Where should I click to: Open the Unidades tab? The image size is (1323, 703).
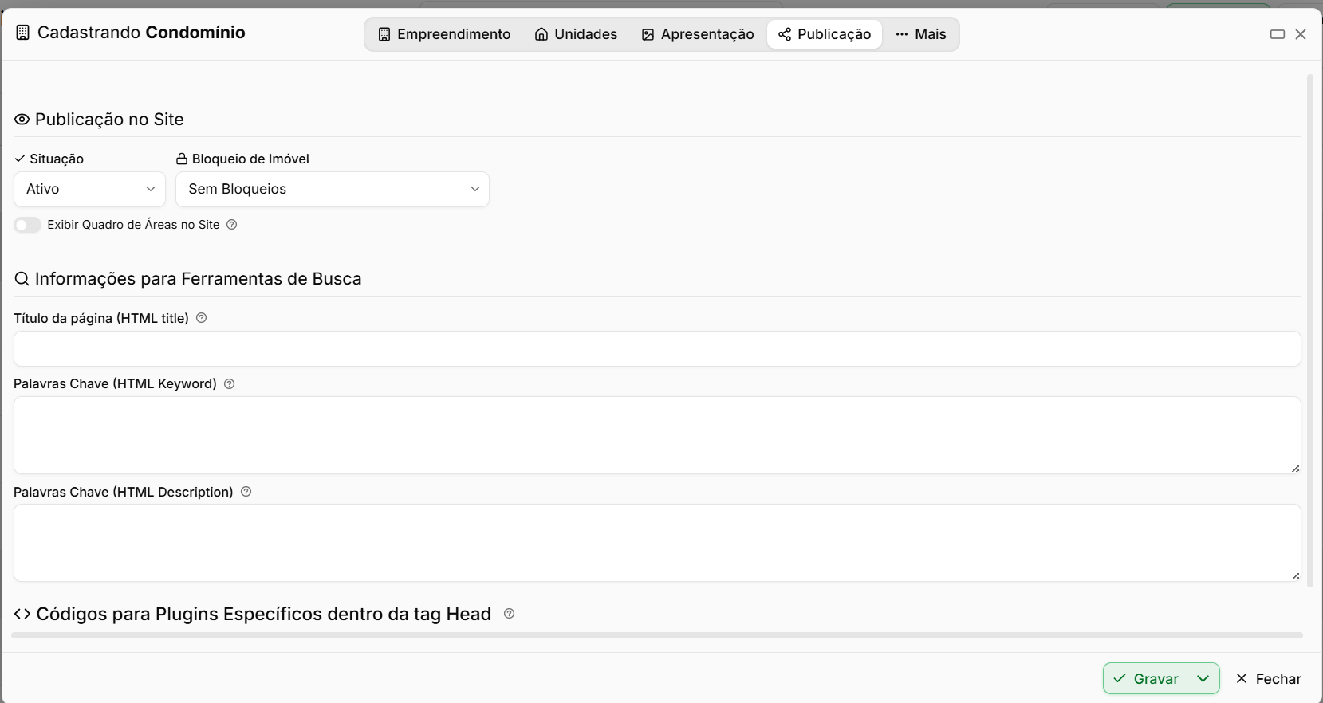576,34
